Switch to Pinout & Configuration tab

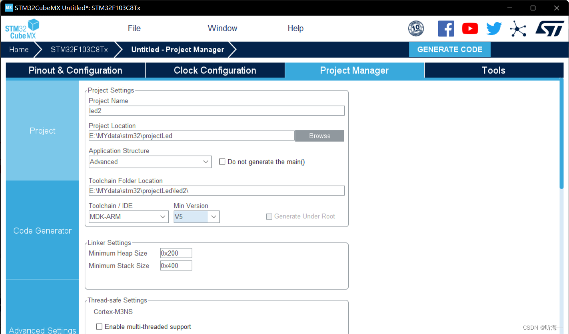click(x=76, y=70)
